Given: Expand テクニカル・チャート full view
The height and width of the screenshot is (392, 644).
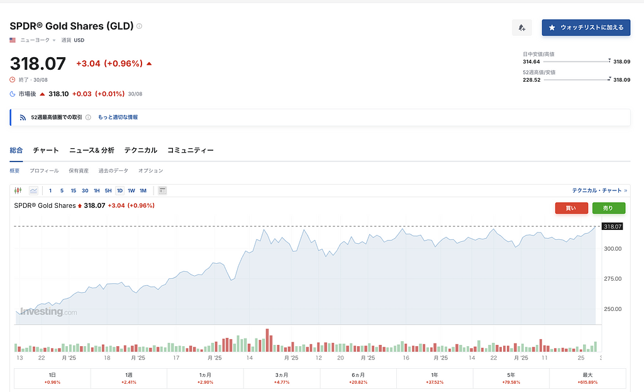Looking at the screenshot, I should [599, 190].
